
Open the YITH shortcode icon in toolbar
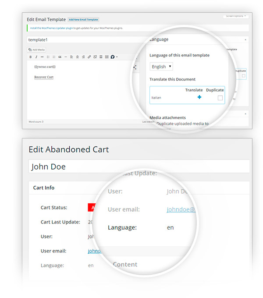click(x=113, y=57)
